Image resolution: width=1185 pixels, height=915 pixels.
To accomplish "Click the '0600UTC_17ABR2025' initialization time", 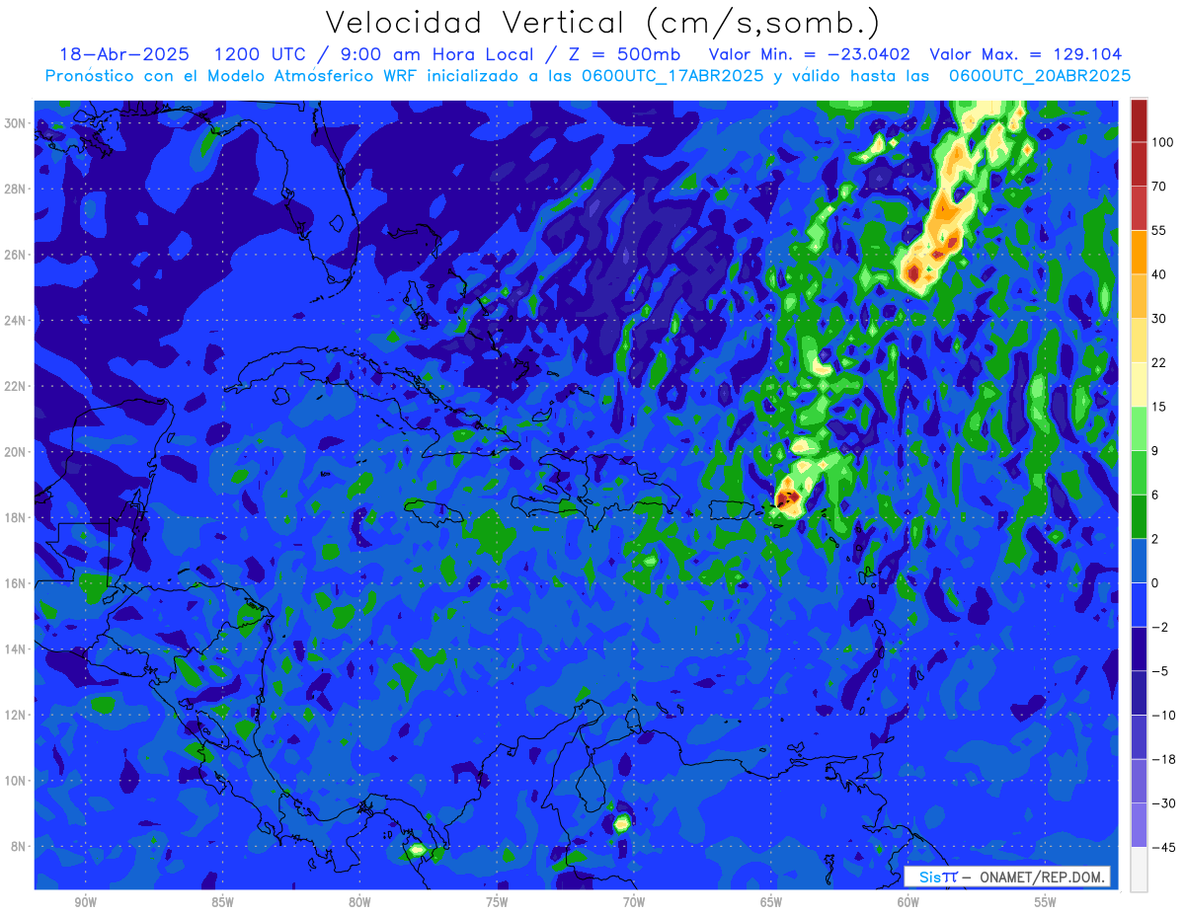I will pos(672,76).
